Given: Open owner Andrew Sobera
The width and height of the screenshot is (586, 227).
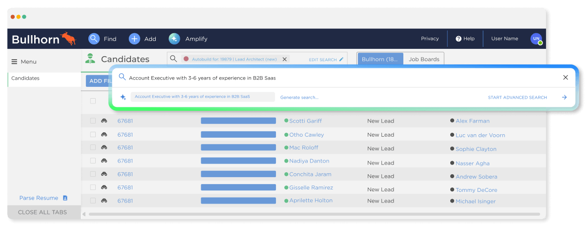Looking at the screenshot, I should click(x=476, y=177).
